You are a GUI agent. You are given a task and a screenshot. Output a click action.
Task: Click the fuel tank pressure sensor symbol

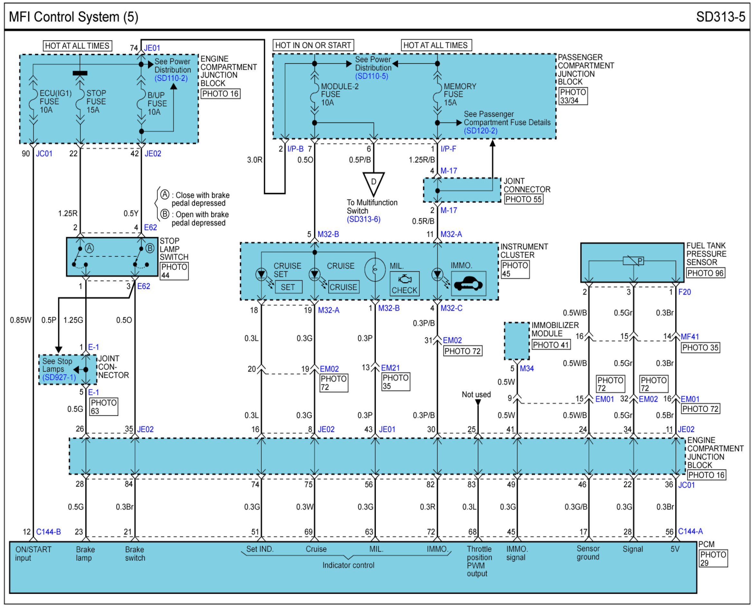pos(633,261)
